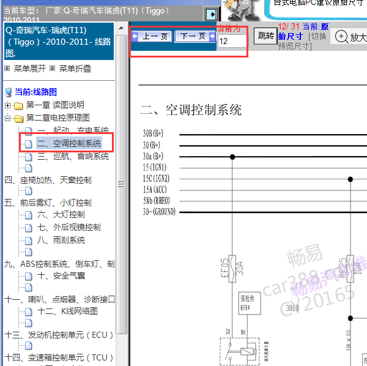Select 一、起动、充电系统 entry
Image resolution: width=367 pixels, height=366 pixels.
[x=73, y=130]
